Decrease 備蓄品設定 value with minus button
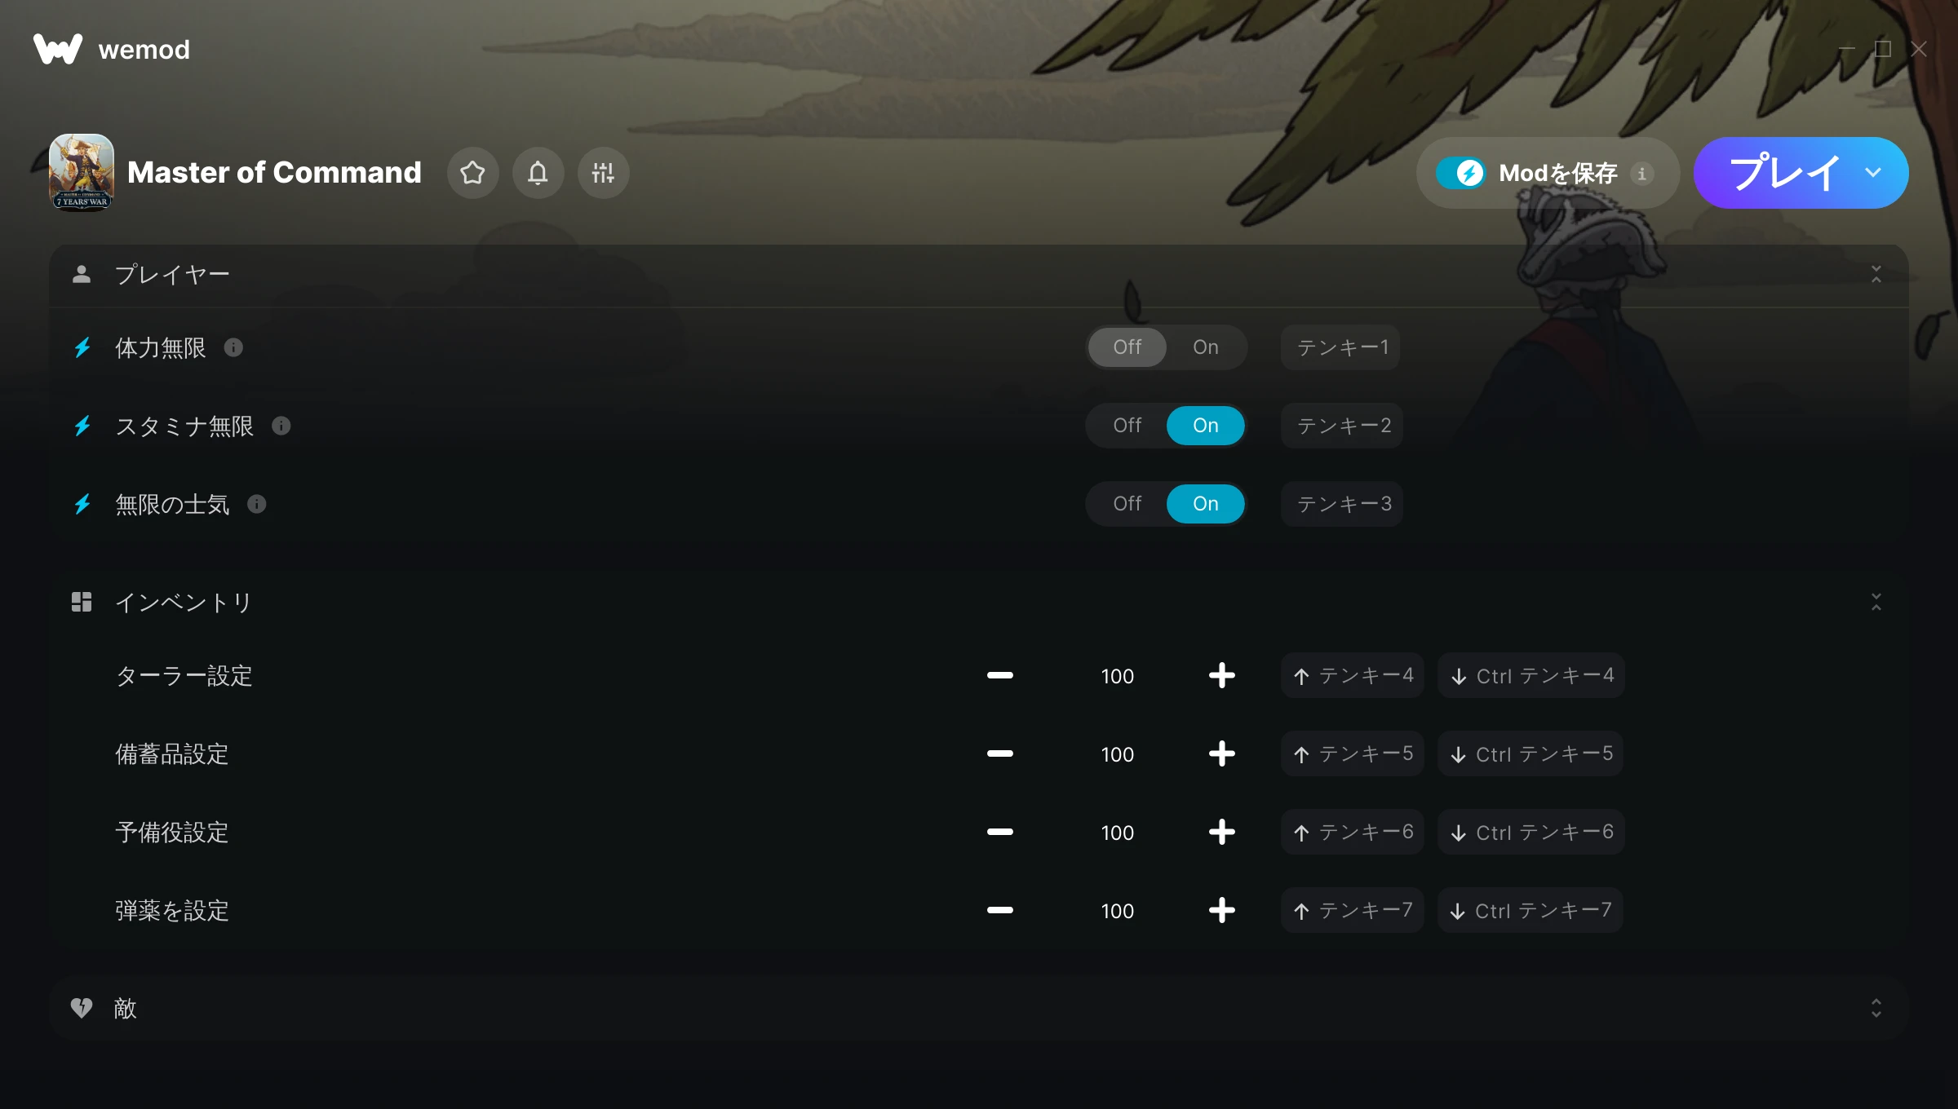The image size is (1958, 1109). tap(999, 753)
